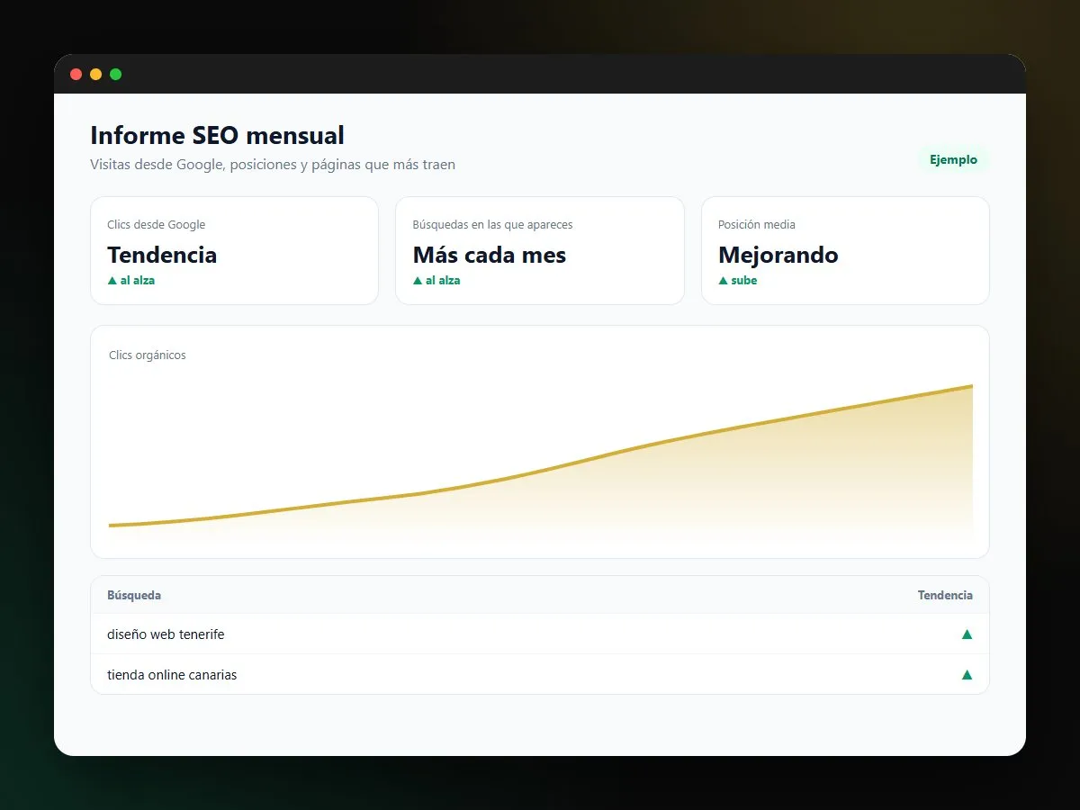The width and height of the screenshot is (1080, 810).
Task: Click the trend arrow for tienda online canarias
Action: (967, 674)
